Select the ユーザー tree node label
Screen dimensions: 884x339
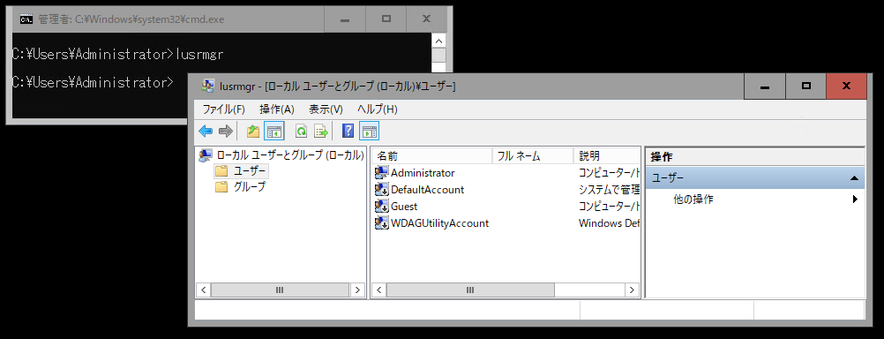click(x=249, y=171)
